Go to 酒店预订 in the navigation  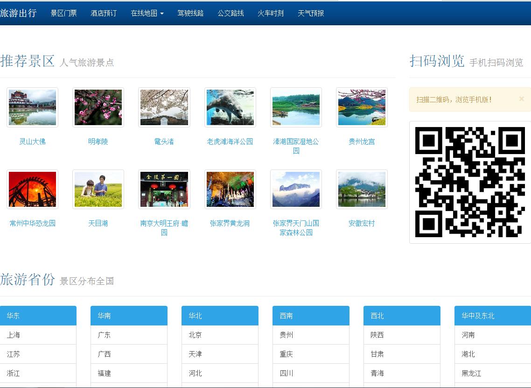104,13
